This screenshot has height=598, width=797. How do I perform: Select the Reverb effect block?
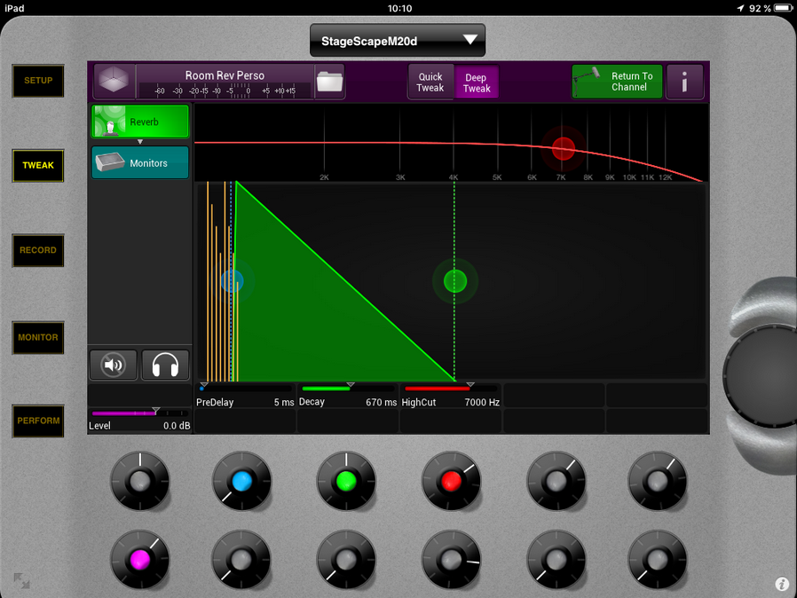pos(140,122)
